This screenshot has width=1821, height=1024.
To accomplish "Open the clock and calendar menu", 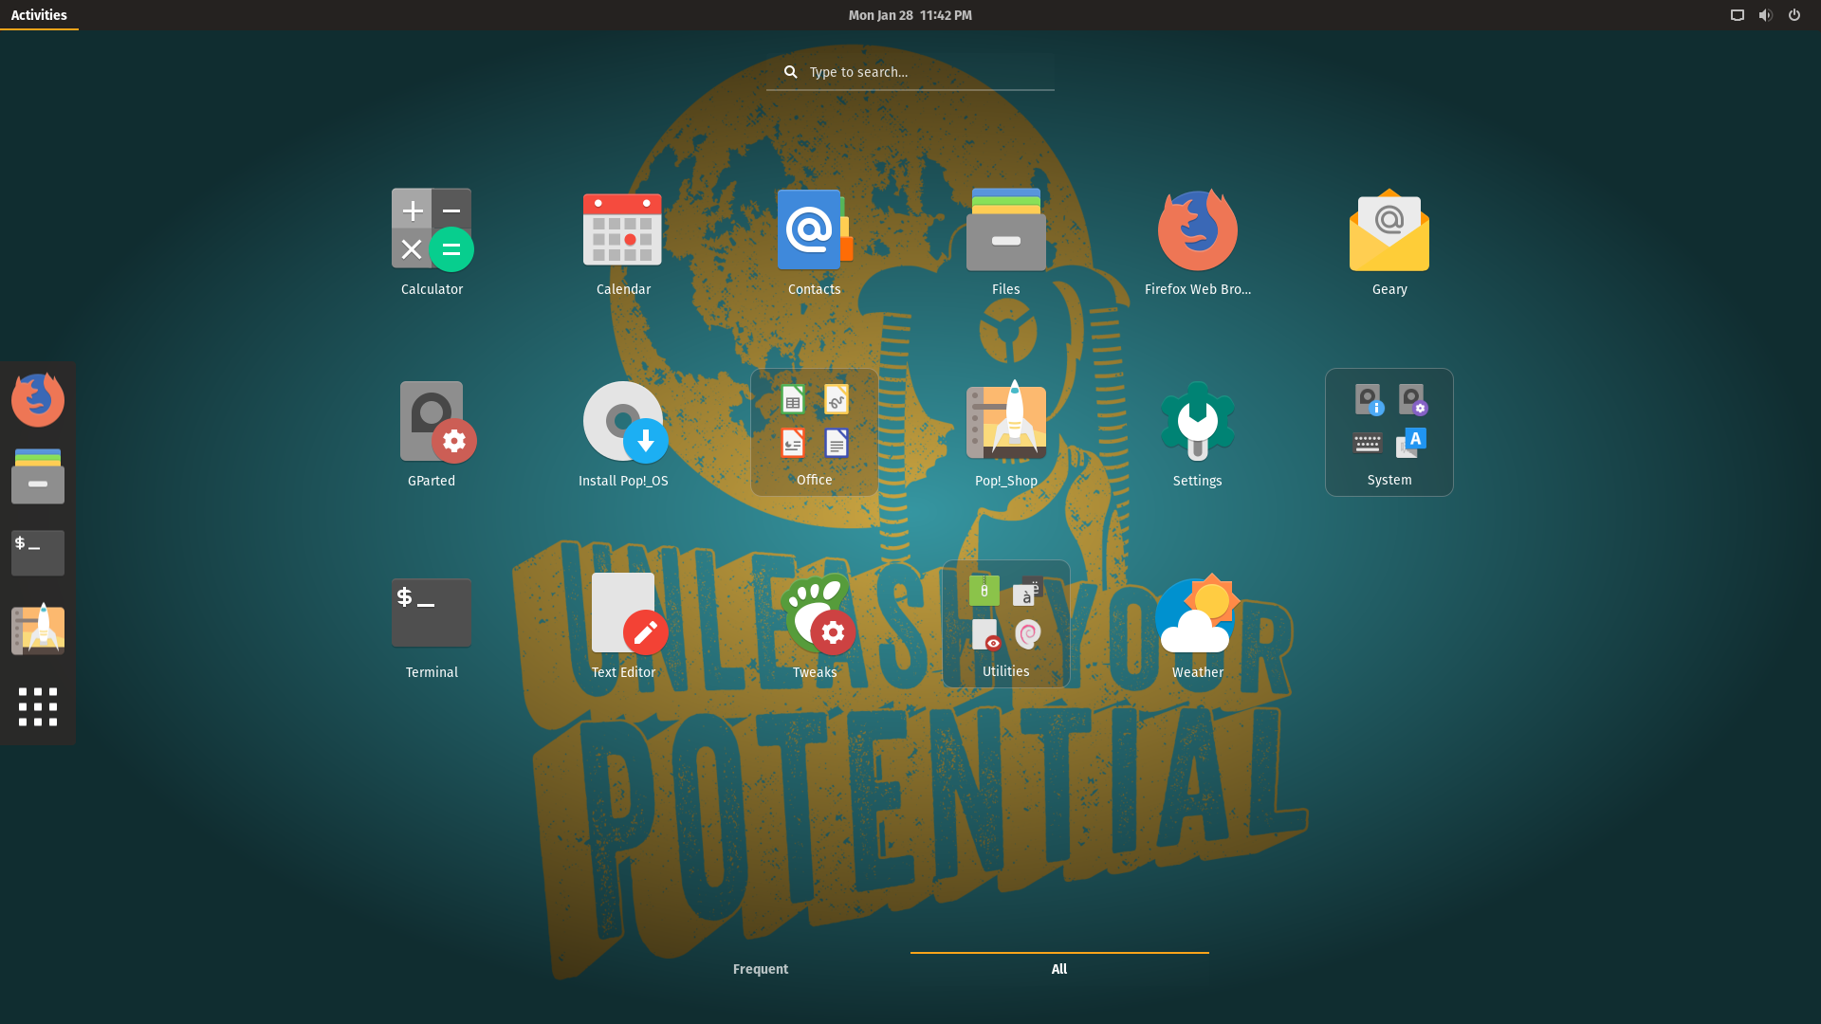I will coord(910,15).
